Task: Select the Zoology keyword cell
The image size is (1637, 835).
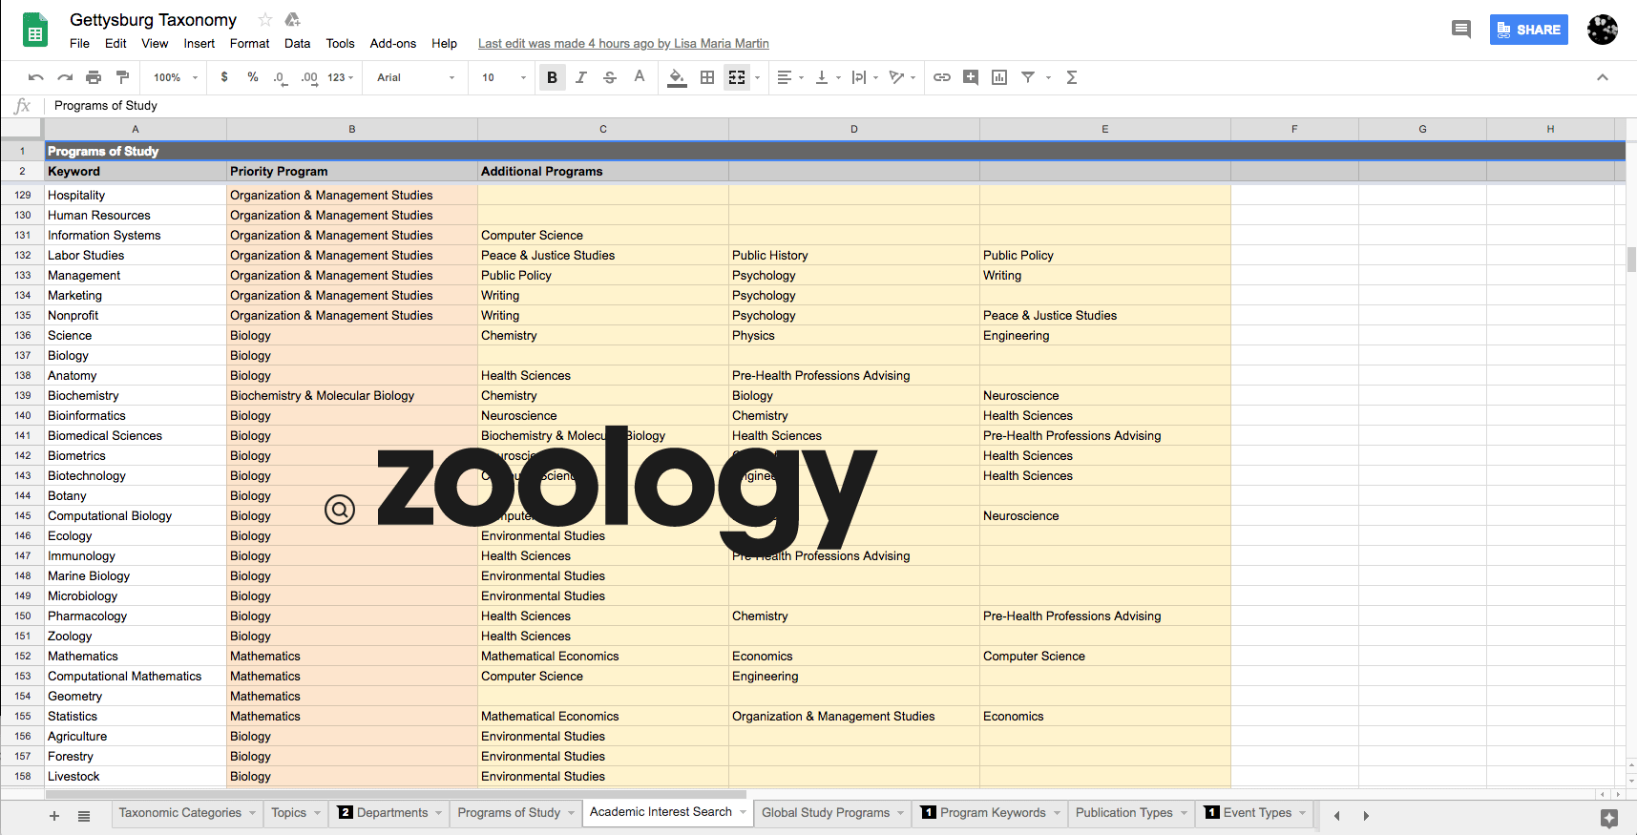Action: point(136,637)
